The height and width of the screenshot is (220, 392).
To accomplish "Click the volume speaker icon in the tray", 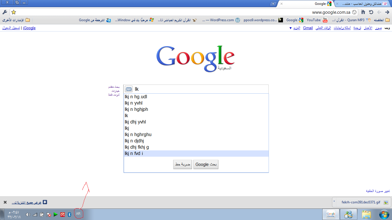I will [x=28, y=214].
